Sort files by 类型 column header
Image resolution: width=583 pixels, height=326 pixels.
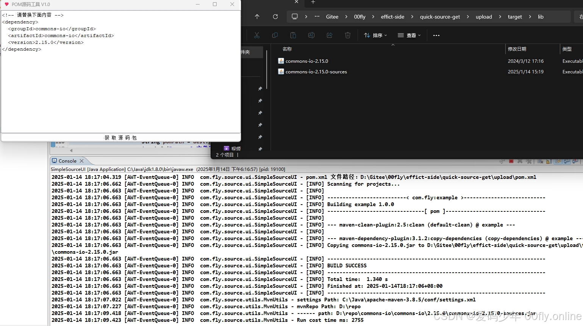(567, 49)
